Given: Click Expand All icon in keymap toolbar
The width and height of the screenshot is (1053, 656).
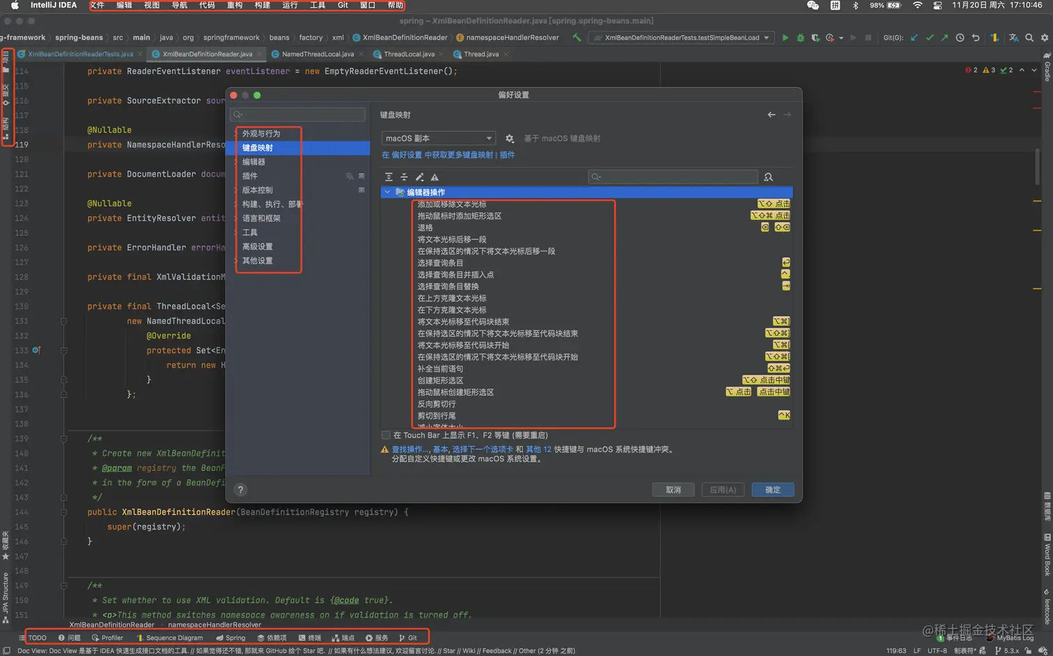Looking at the screenshot, I should 389,177.
